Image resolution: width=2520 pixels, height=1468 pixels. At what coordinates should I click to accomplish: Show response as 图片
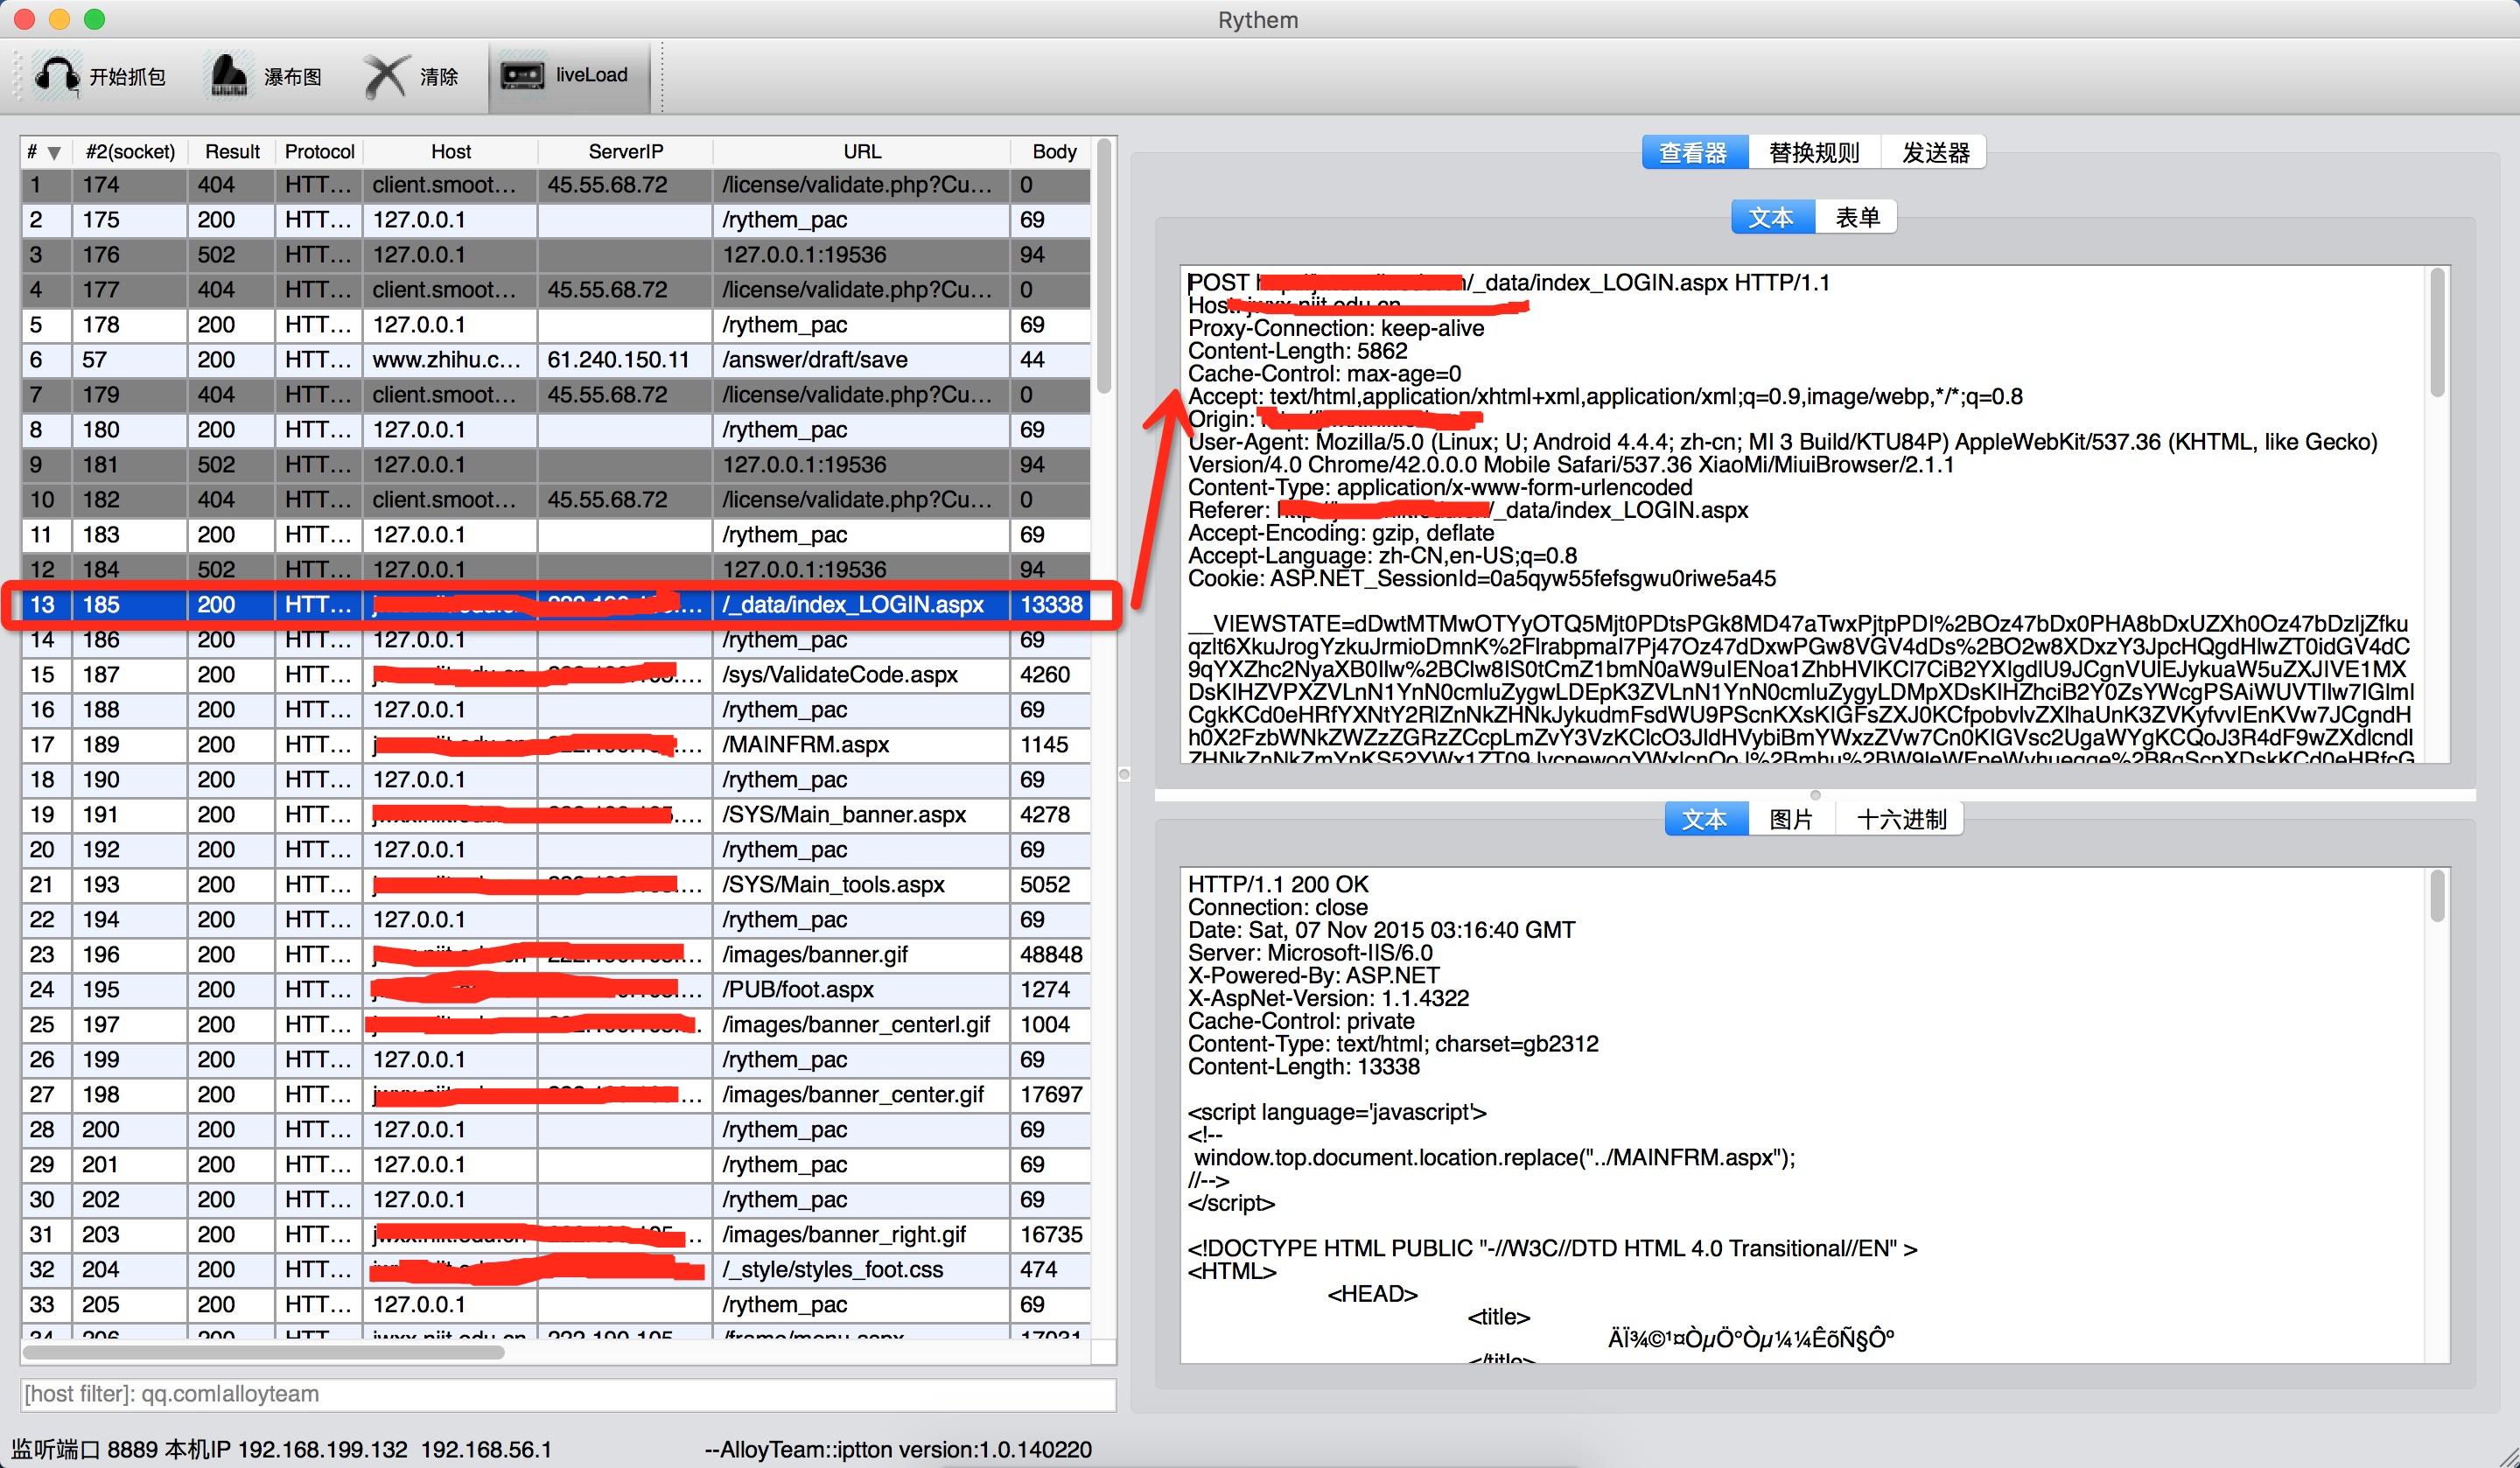tap(1790, 820)
